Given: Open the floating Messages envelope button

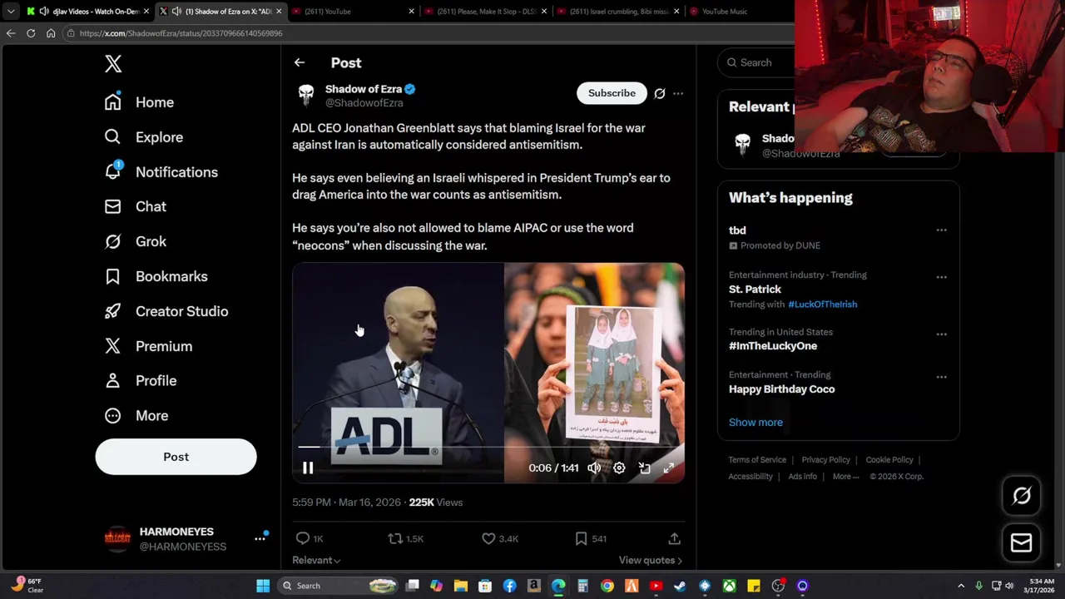Looking at the screenshot, I should click(x=1022, y=543).
